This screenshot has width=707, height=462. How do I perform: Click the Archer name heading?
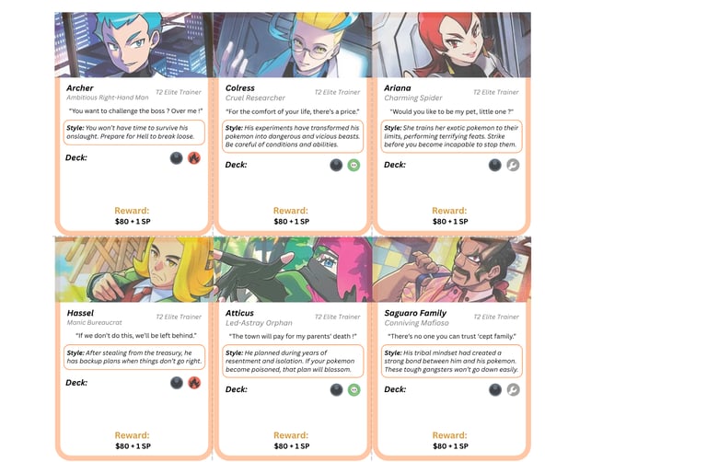pyautogui.click(x=80, y=88)
